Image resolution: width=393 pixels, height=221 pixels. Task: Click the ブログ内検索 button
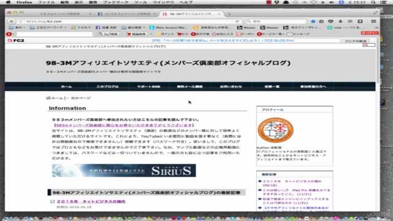coord(356,41)
